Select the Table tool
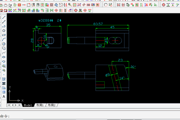The image size is (180, 120). pos(4,92)
